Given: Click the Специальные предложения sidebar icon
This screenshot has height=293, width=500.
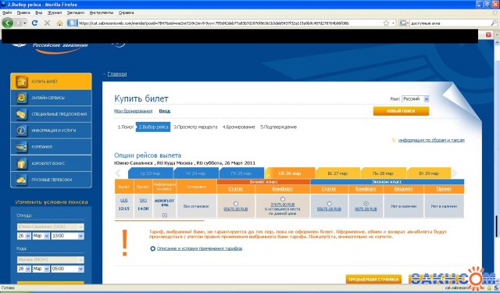Looking at the screenshot, I should coord(22,114).
